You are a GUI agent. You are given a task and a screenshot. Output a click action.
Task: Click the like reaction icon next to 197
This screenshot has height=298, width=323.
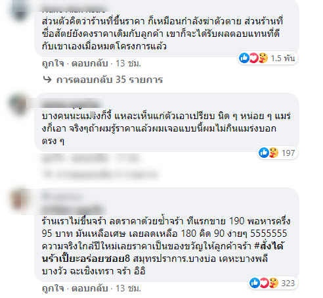tap(264, 153)
